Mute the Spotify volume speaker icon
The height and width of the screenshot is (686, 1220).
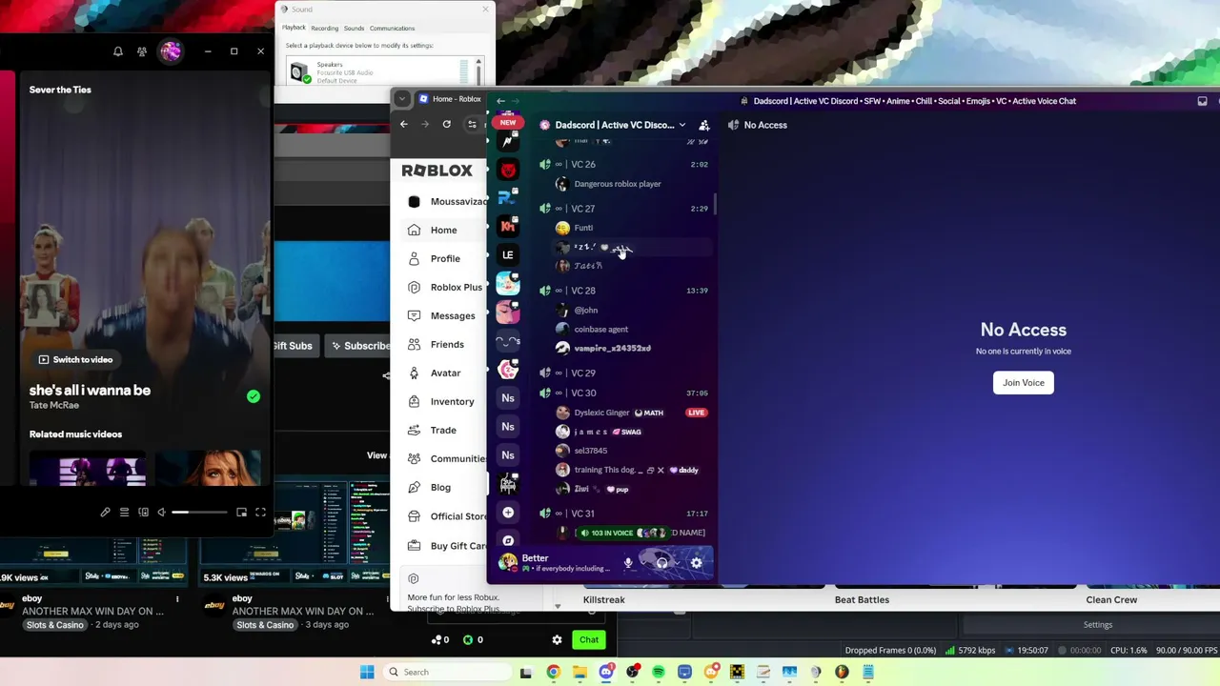(162, 513)
